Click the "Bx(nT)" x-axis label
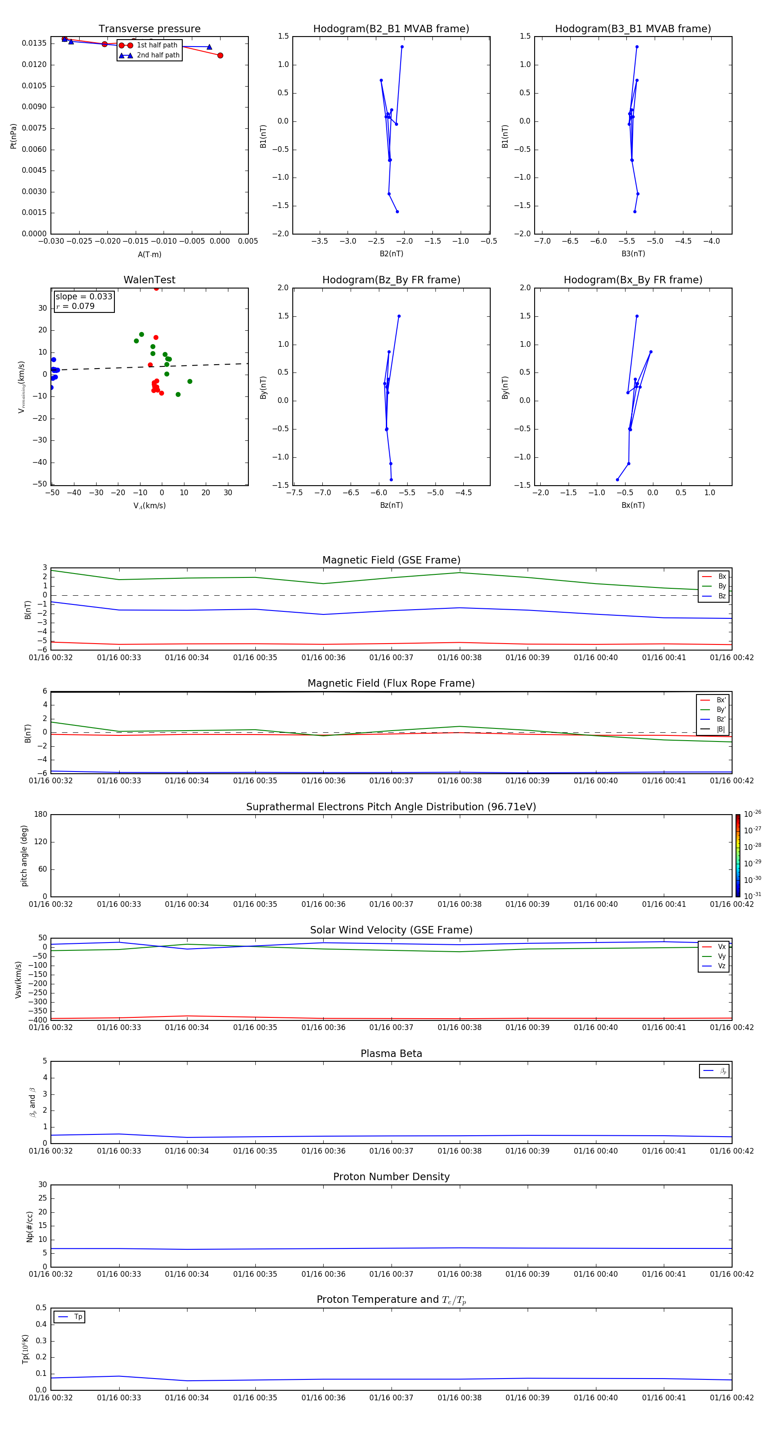This screenshot has width=783, height=1436. (x=633, y=505)
